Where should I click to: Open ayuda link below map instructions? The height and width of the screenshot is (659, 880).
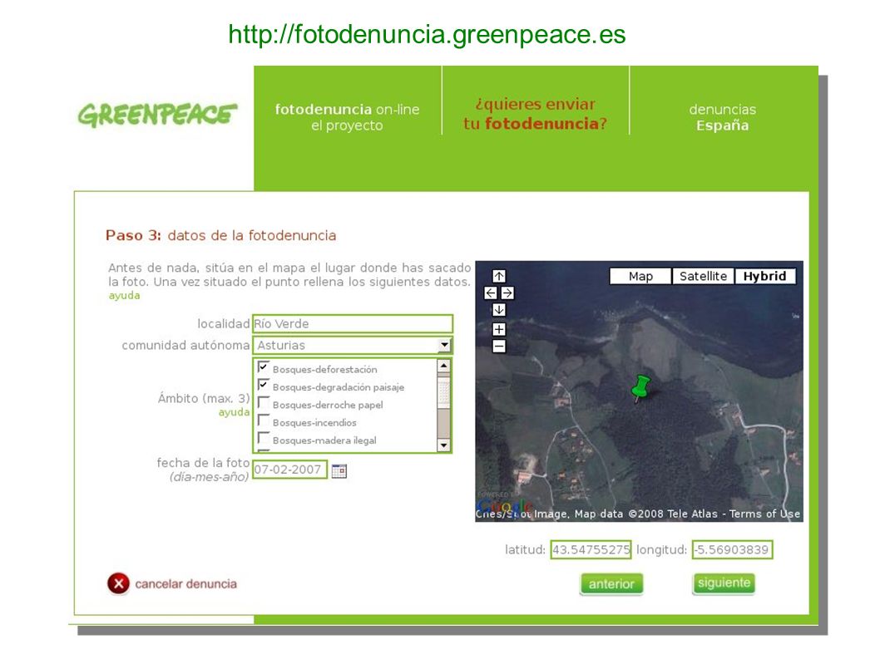click(124, 296)
